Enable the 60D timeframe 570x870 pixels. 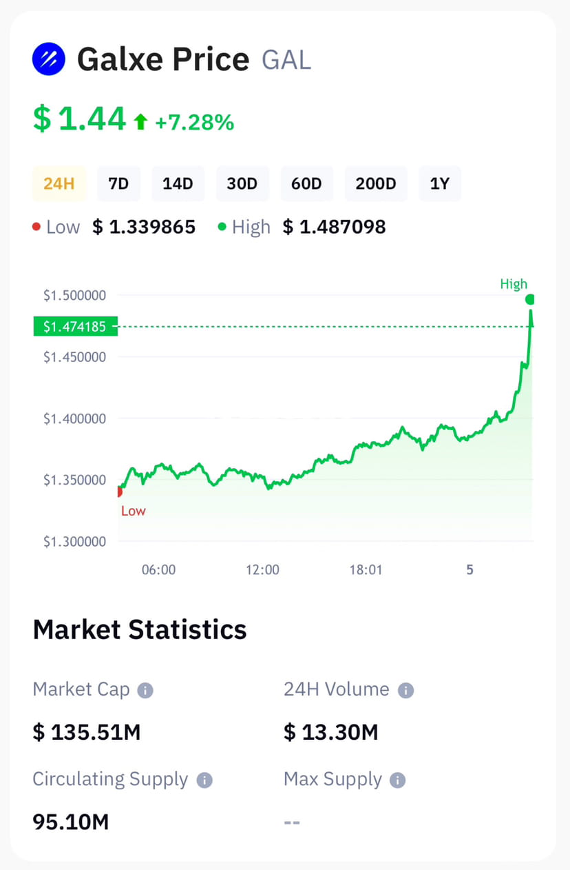(306, 183)
